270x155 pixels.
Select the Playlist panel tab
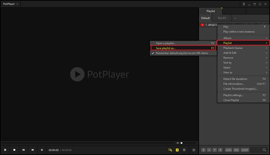[x=211, y=11]
